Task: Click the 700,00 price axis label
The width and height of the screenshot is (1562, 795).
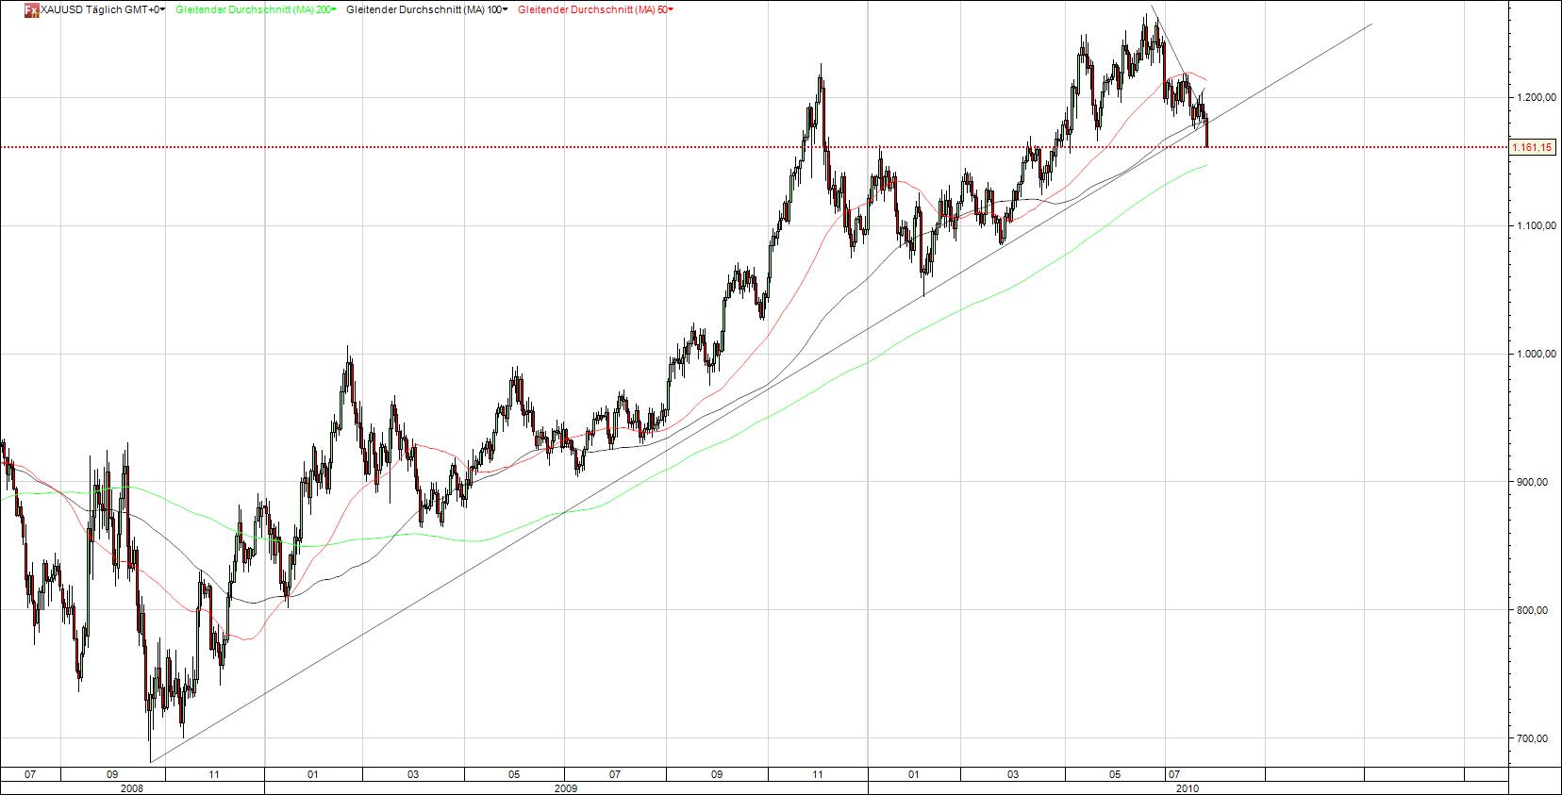Action: pyautogui.click(x=1535, y=738)
